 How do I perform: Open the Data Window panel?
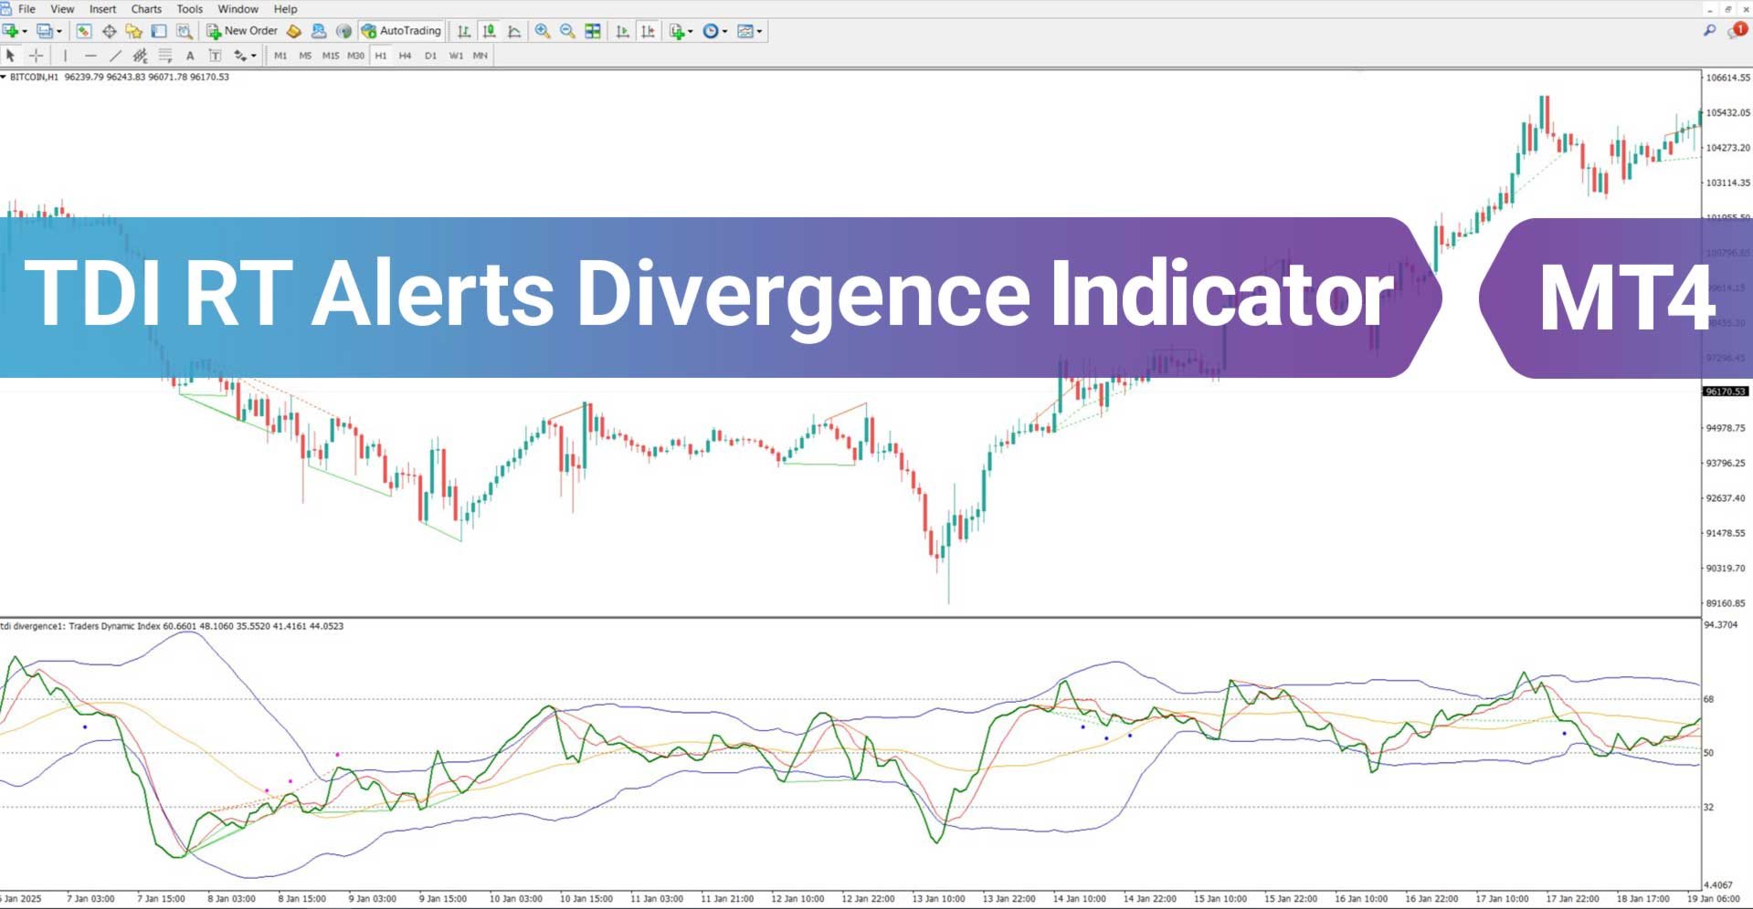tap(109, 31)
